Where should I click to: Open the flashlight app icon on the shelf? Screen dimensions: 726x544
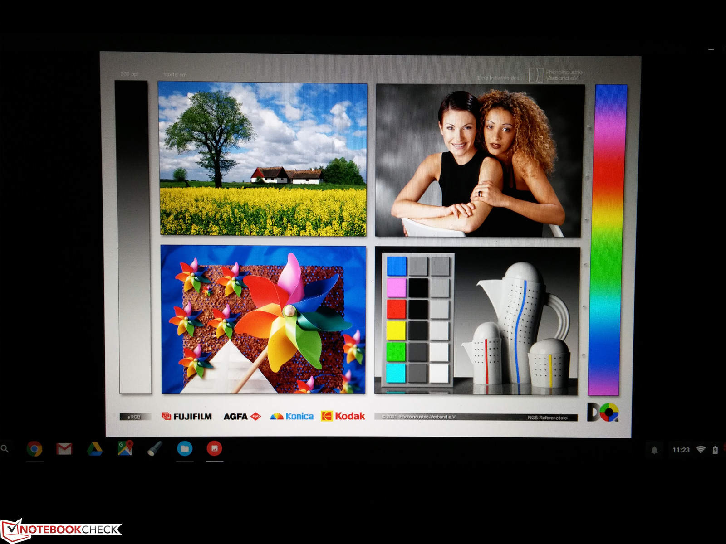pos(155,449)
